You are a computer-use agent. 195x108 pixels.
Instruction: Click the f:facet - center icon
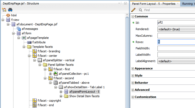coord(34,56)
